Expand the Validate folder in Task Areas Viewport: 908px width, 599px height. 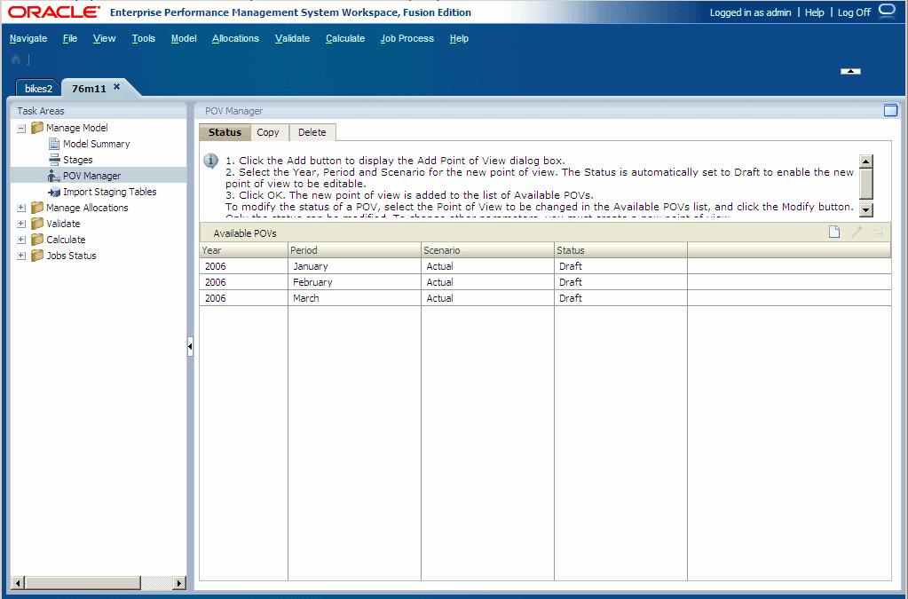click(21, 223)
